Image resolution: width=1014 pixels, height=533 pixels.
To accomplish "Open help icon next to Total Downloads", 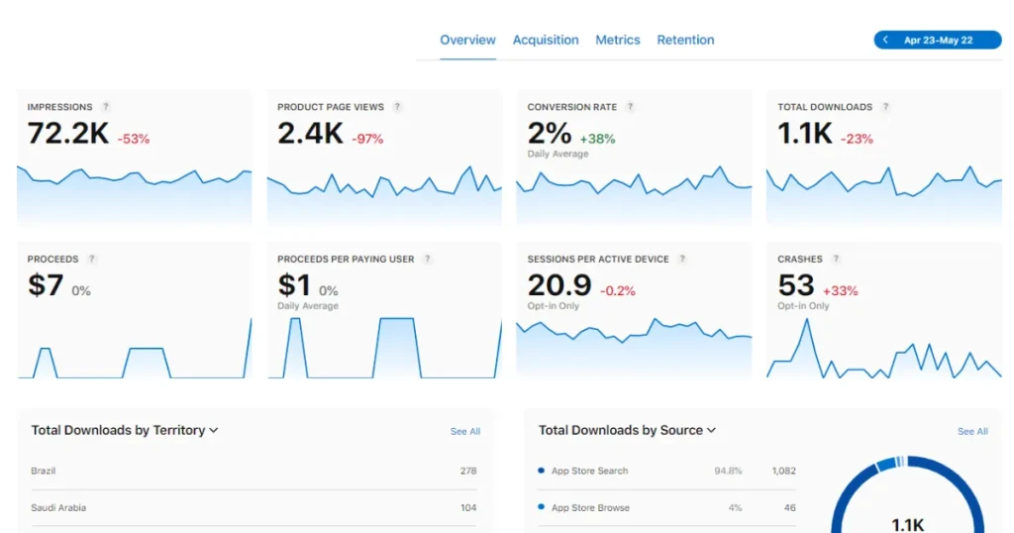I will (885, 107).
